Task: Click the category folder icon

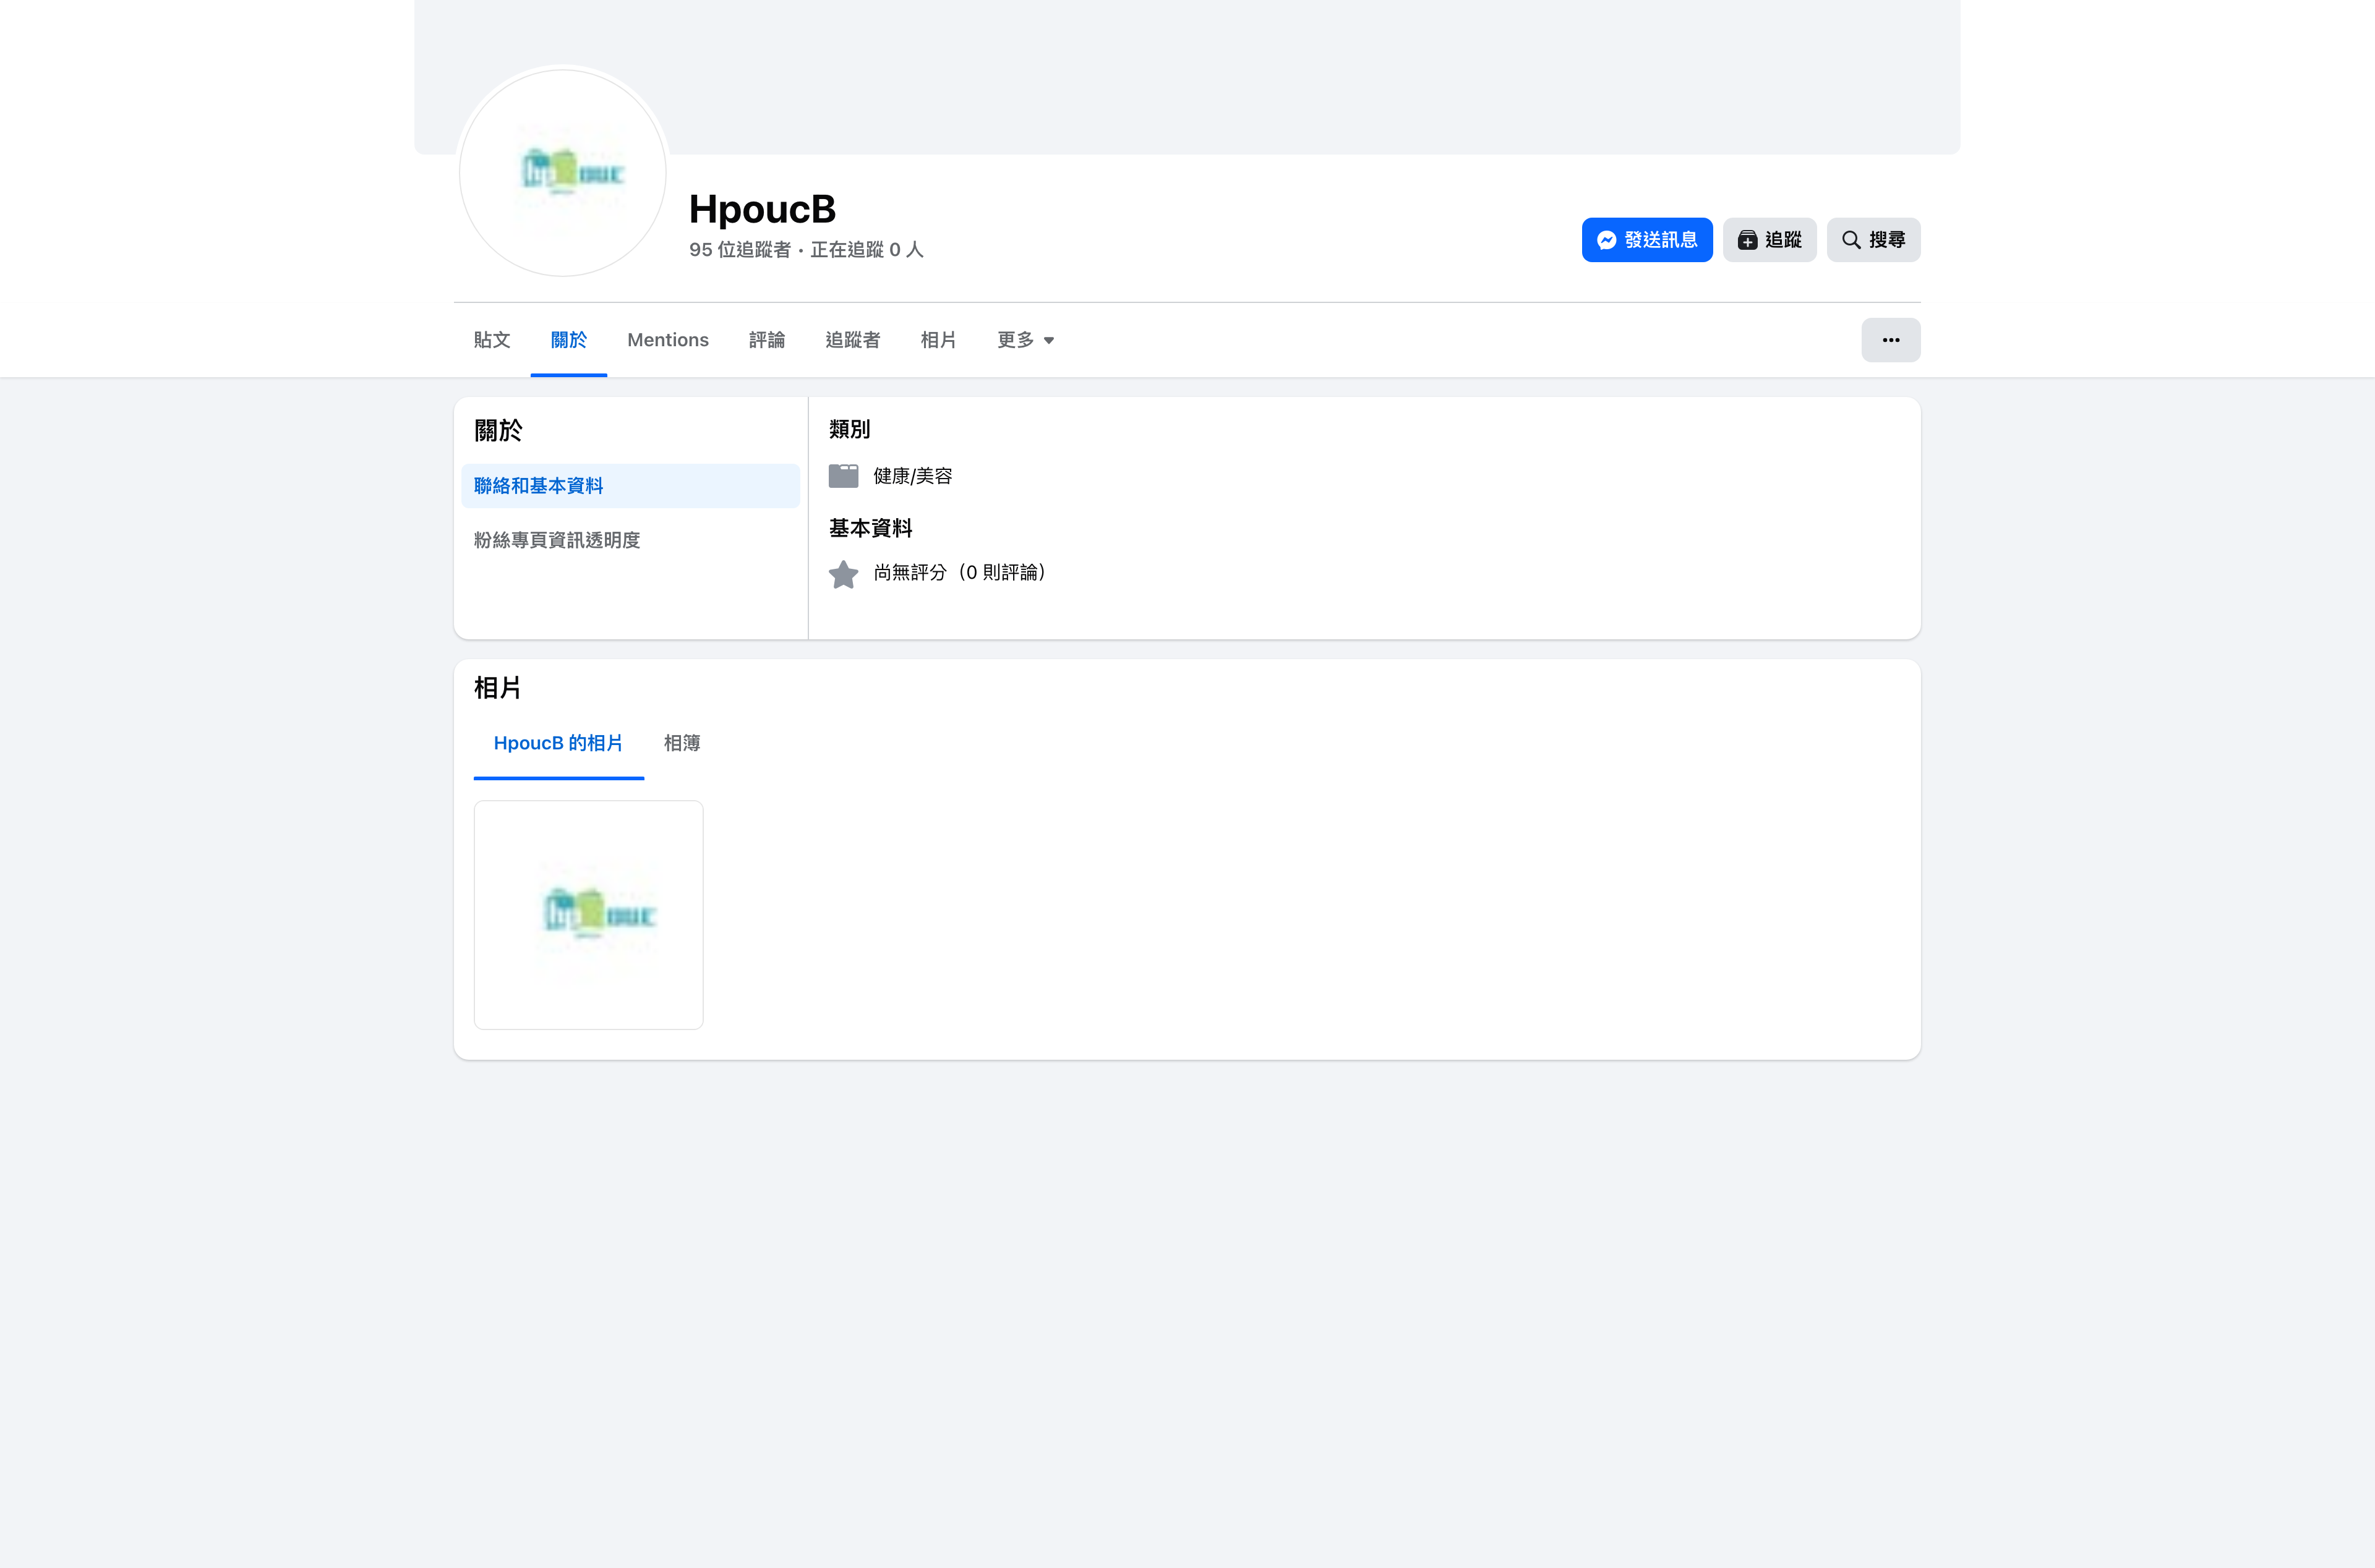Action: pyautogui.click(x=843, y=476)
